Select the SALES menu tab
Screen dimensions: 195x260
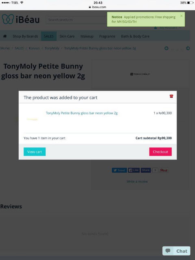pyautogui.click(x=49, y=36)
